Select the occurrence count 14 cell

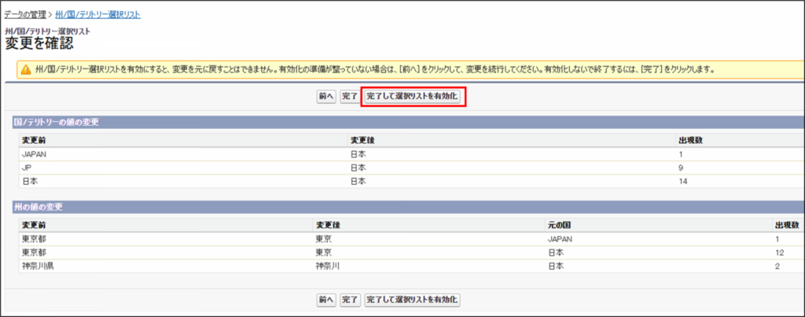682,181
